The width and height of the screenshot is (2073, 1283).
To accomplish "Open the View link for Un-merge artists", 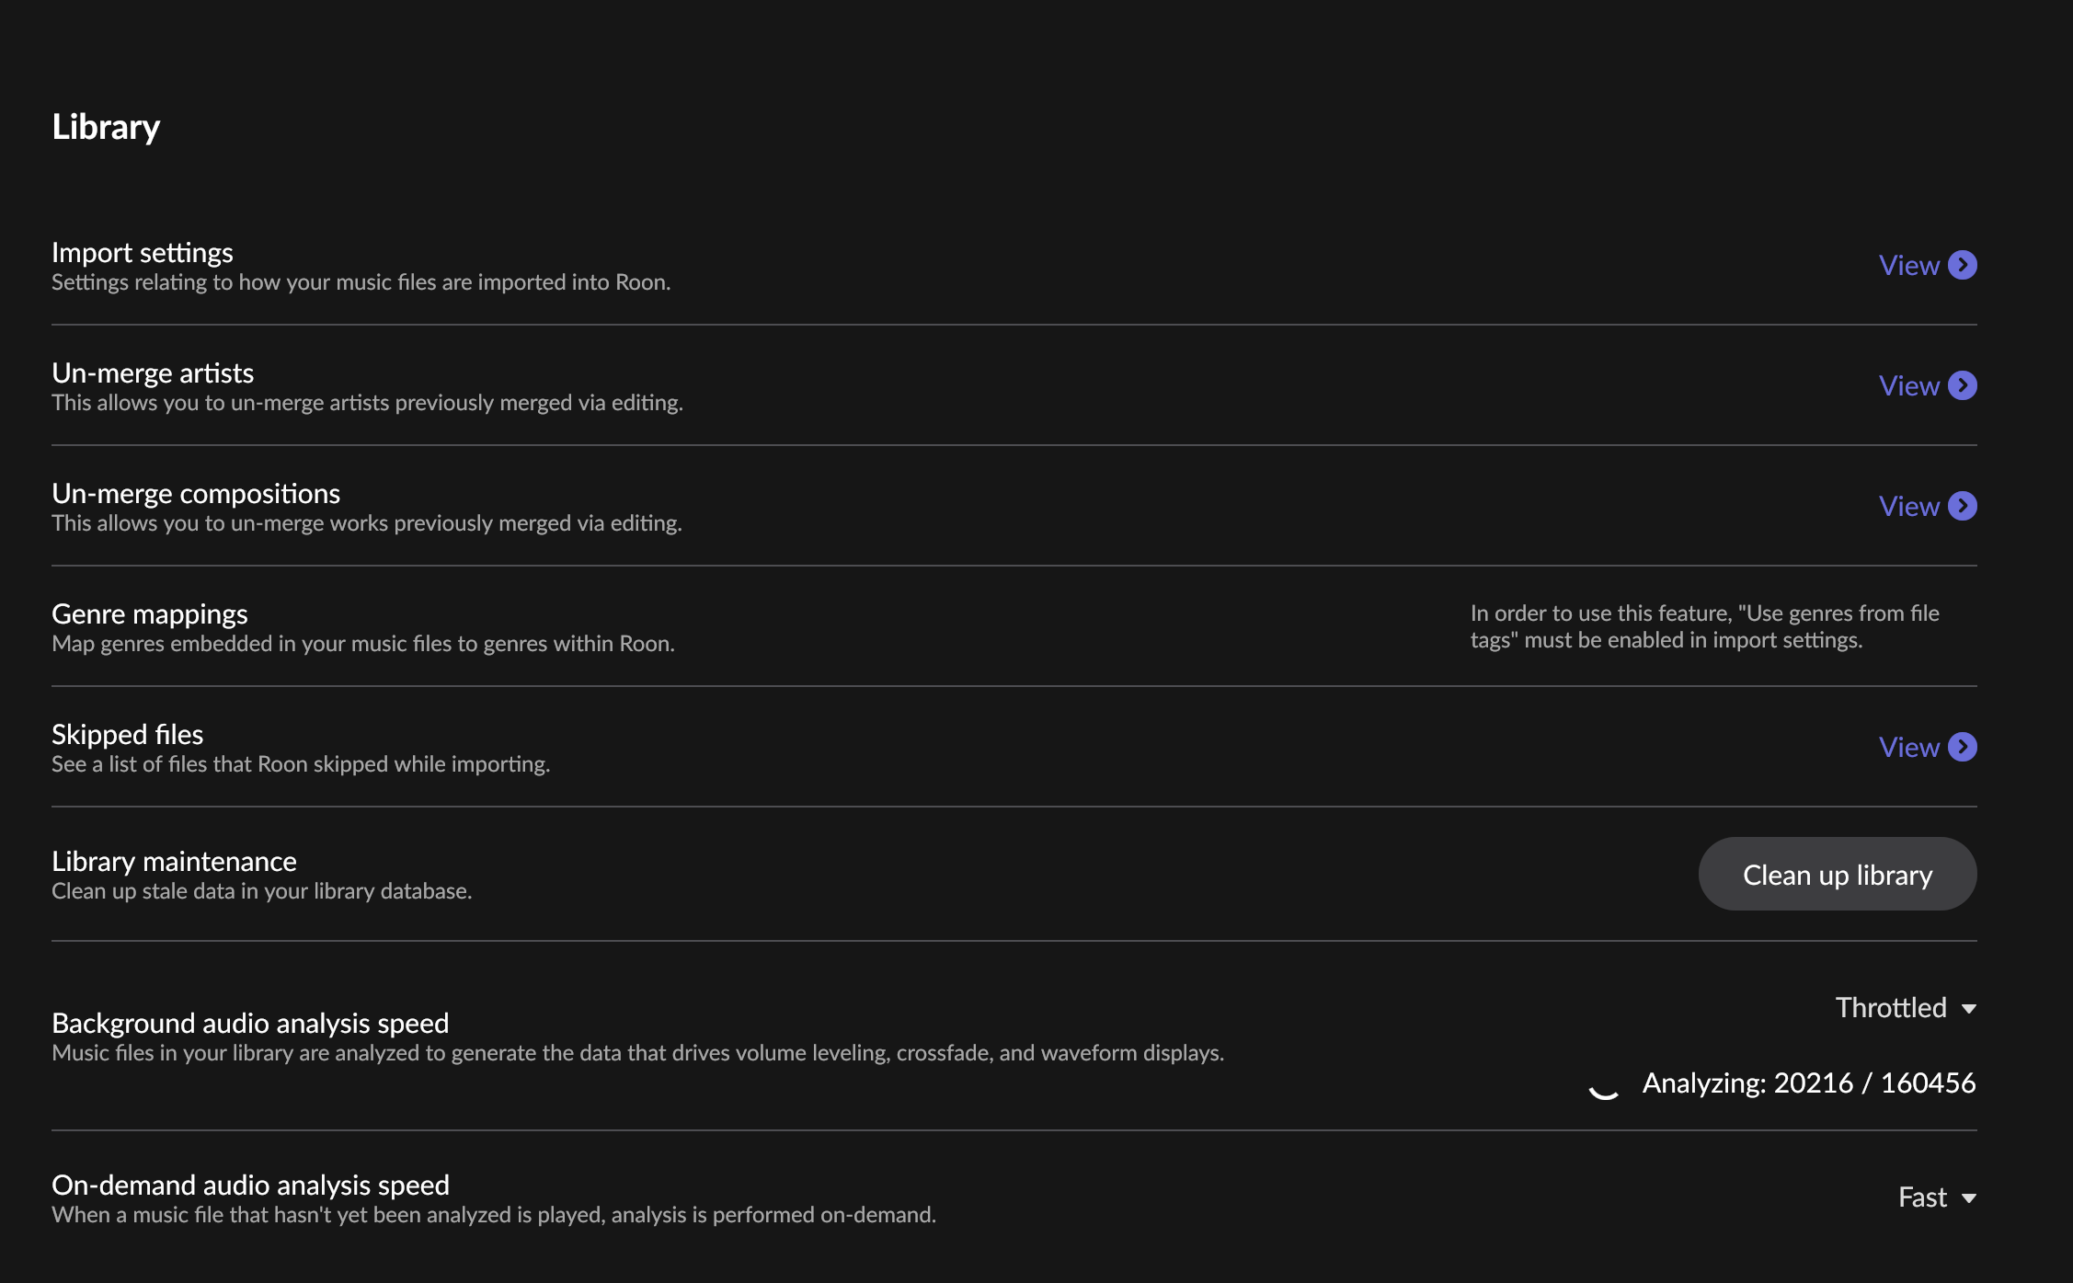I will [1908, 386].
